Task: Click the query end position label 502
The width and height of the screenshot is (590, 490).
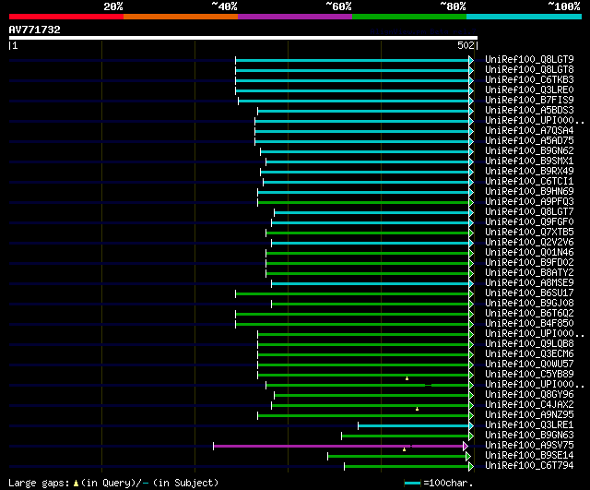Action: [x=466, y=45]
